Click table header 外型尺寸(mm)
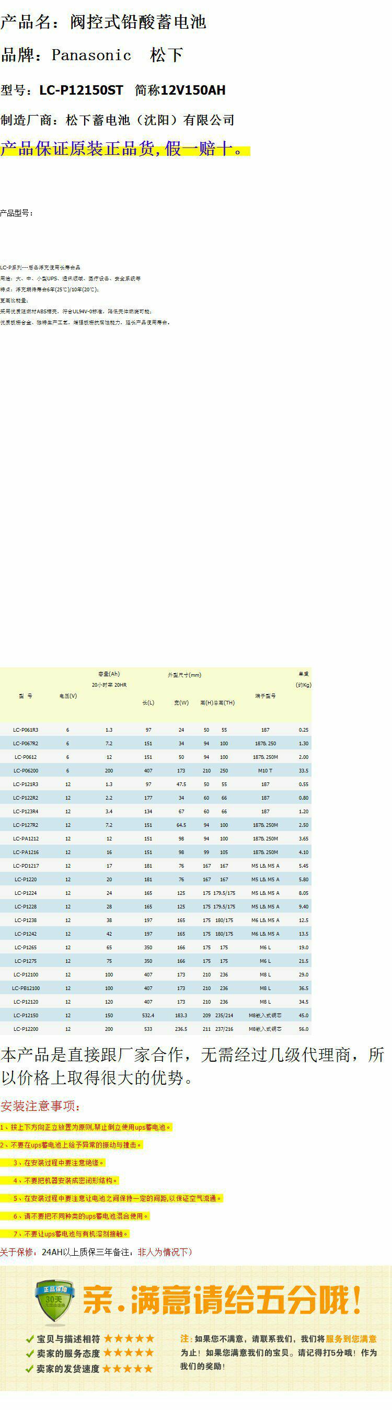 pyautogui.click(x=185, y=675)
